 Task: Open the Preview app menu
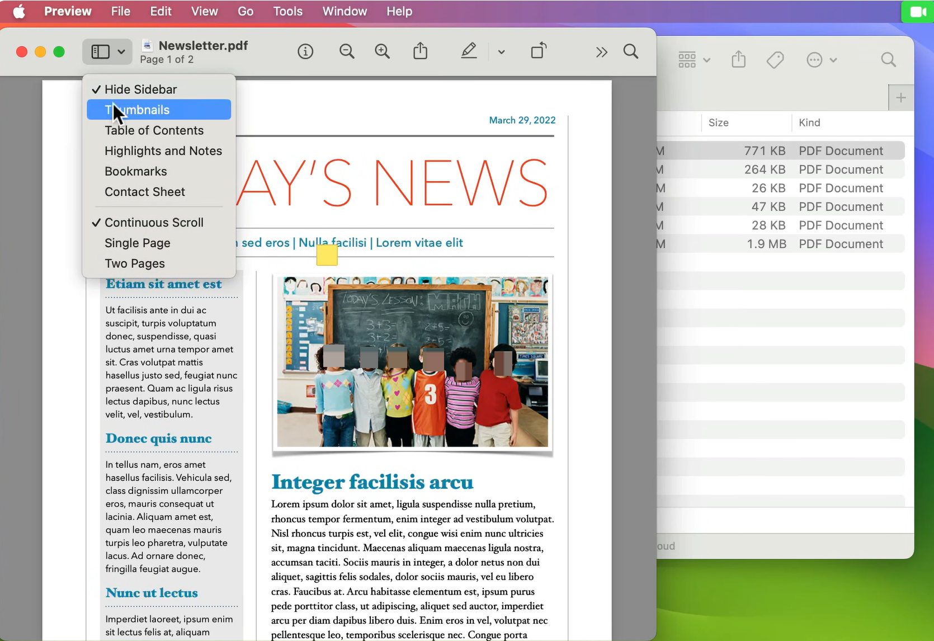tap(68, 11)
